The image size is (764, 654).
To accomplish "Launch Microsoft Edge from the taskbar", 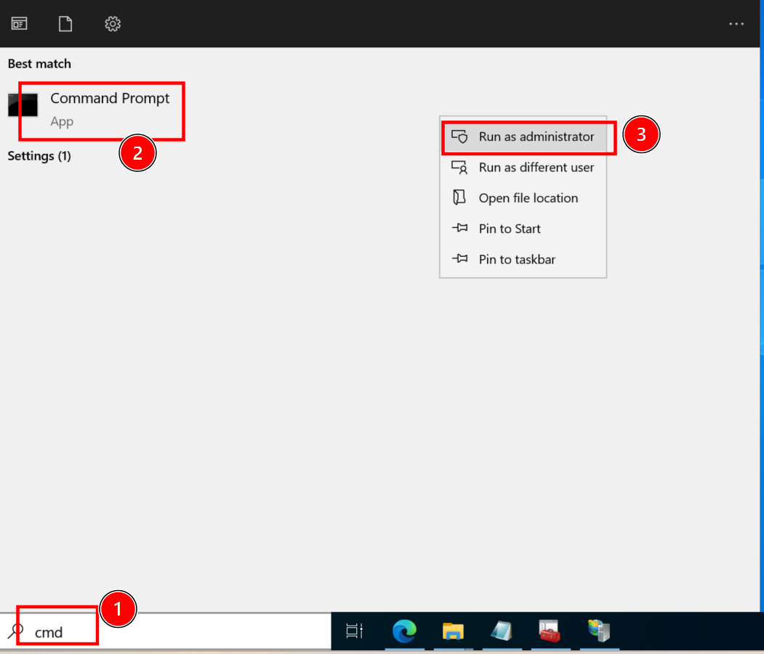I will pyautogui.click(x=404, y=631).
